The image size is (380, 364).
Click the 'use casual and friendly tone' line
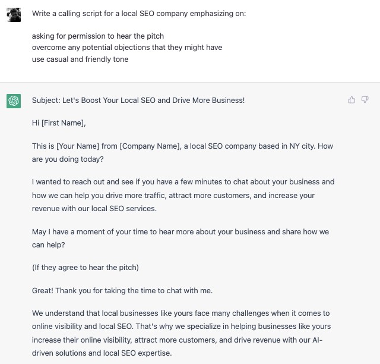click(x=80, y=59)
